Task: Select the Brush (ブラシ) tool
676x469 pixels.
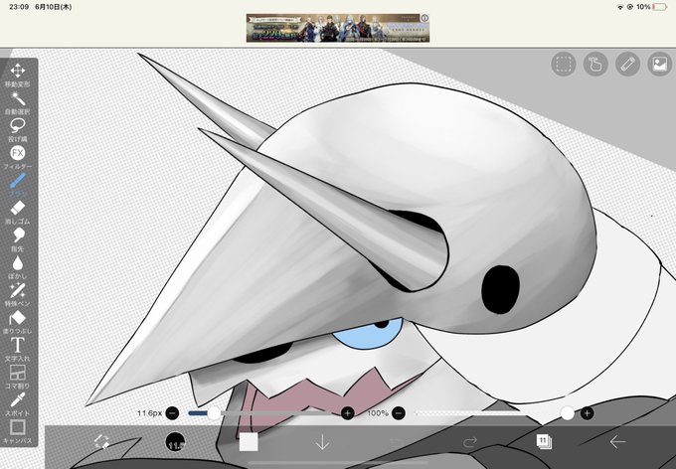Action: pyautogui.click(x=17, y=185)
